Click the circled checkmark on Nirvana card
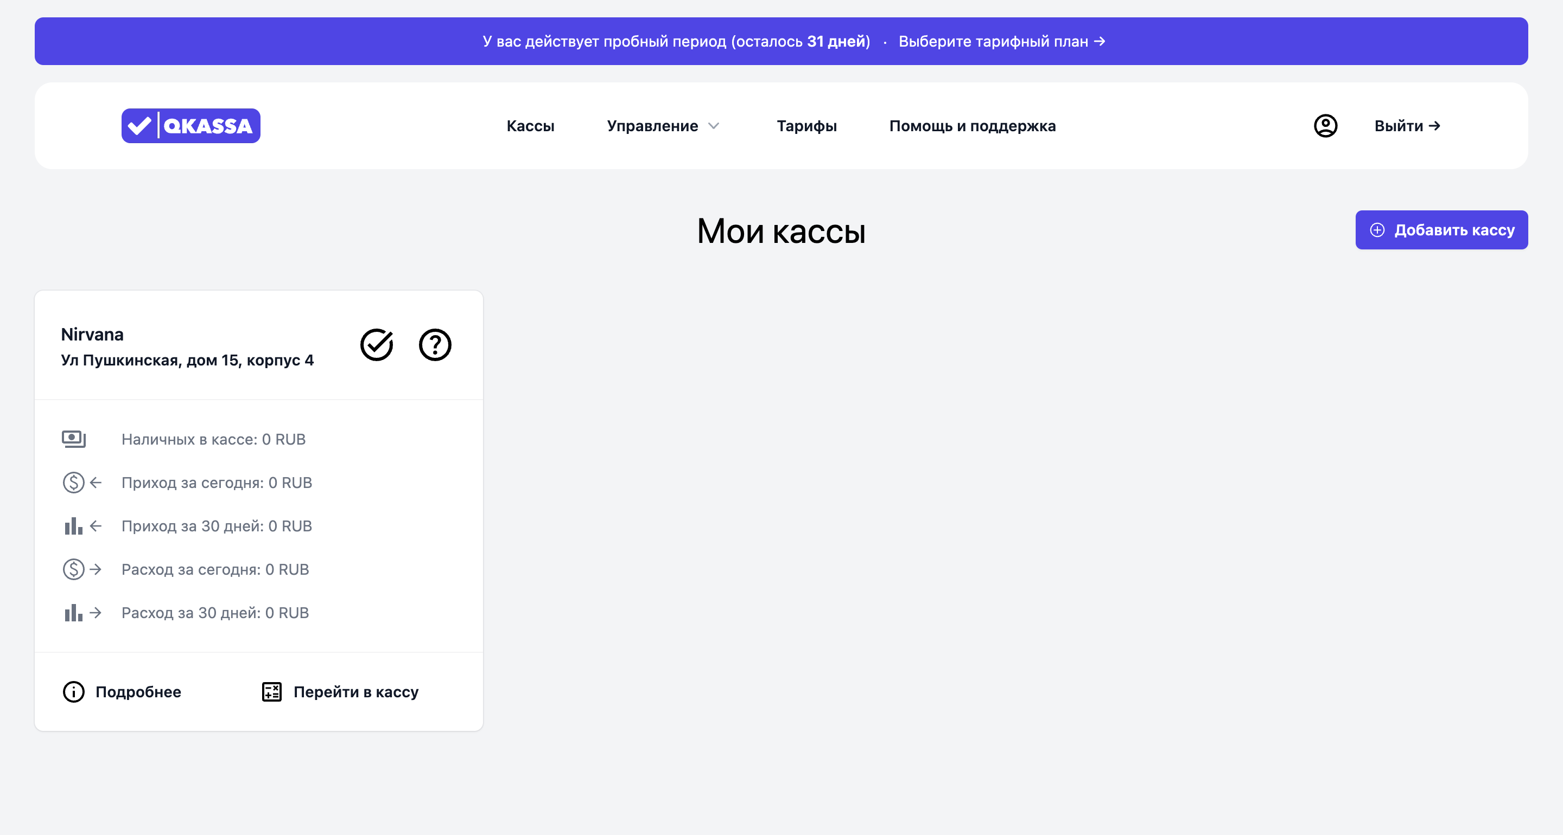The width and height of the screenshot is (1563, 835). tap(377, 345)
